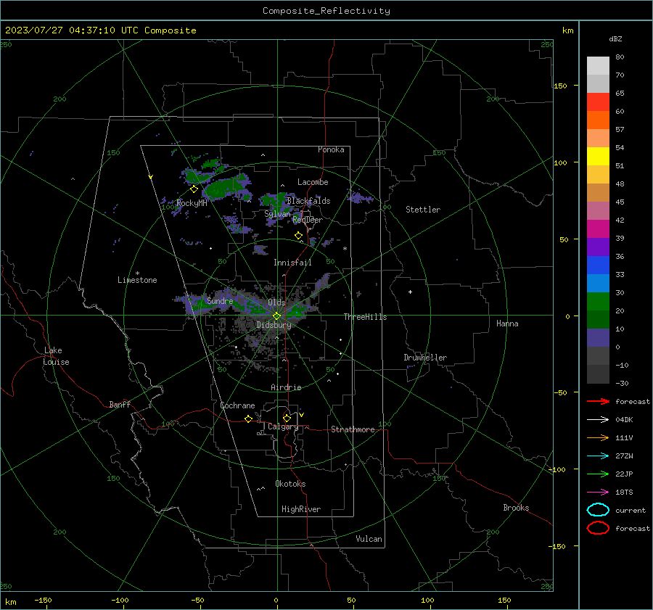Click the Sundre town label
The width and height of the screenshot is (653, 610).
coord(220,300)
